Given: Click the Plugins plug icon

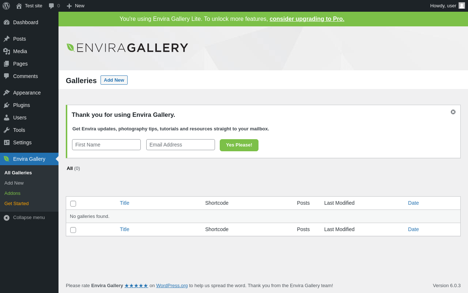Looking at the screenshot, I should [7, 105].
